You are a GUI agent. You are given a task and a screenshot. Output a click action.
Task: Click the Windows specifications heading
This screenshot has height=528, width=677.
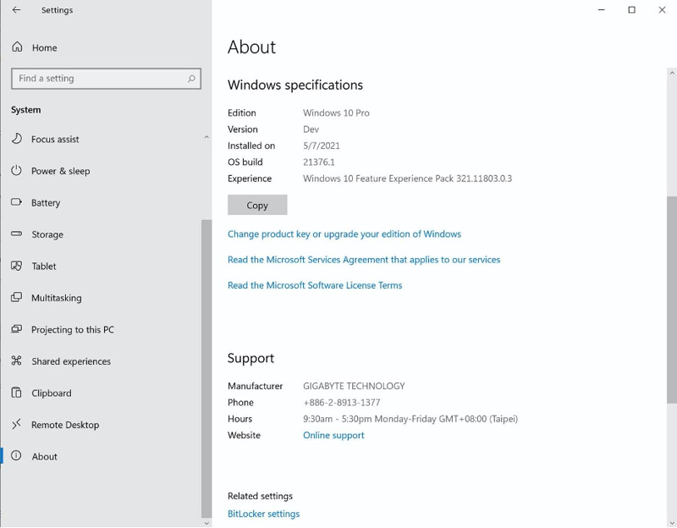pos(295,85)
